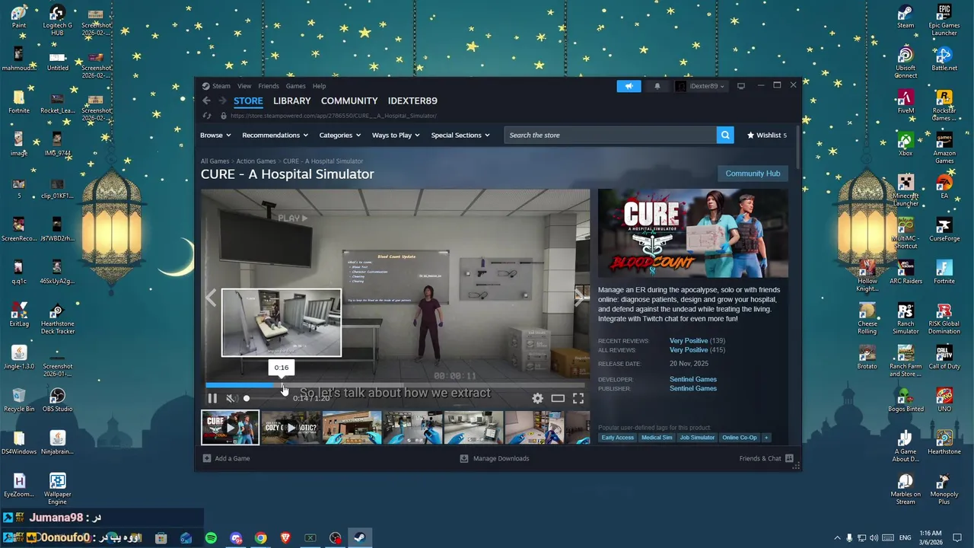Open the CurseForge desktop icon

coord(944,230)
